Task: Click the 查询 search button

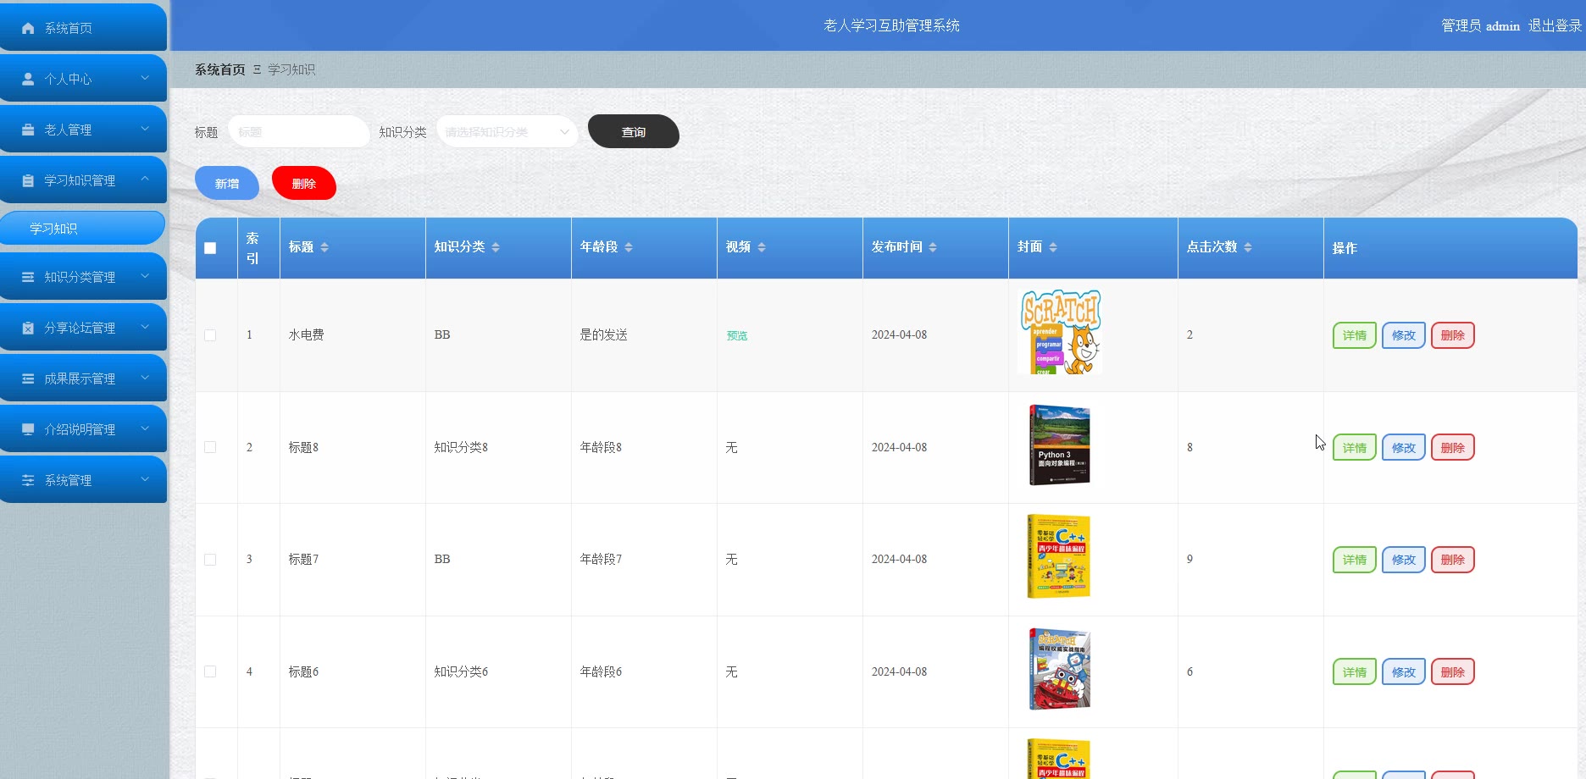Action: [634, 131]
